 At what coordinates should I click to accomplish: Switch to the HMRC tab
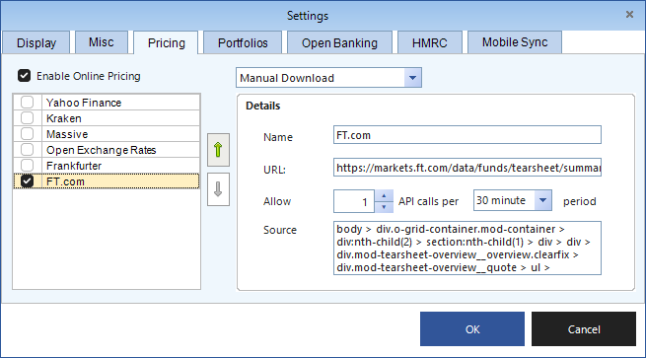430,42
